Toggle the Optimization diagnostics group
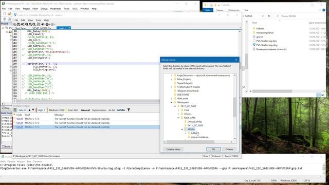 click(99, 110)
